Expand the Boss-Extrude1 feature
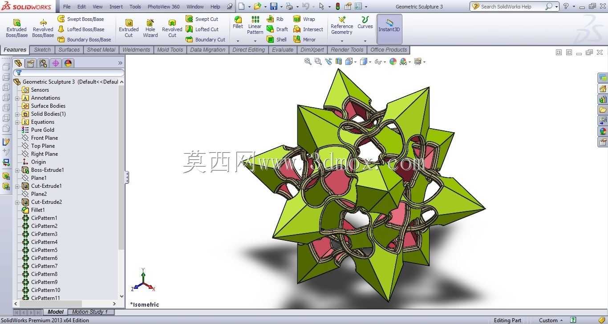This screenshot has height=324, width=608. (17, 170)
